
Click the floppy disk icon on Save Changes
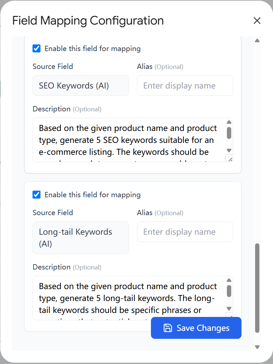click(168, 328)
